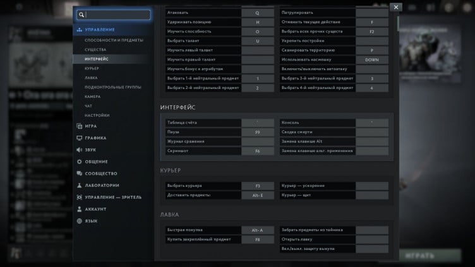Click the Alt-A binding for Быстрая покупка
This screenshot has width=475, height=267.
coord(258,230)
